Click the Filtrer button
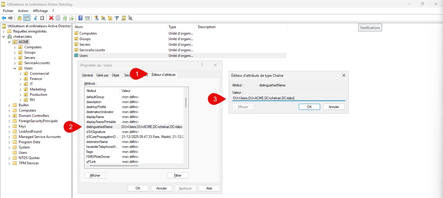The width and height of the screenshot is (443, 198). tap(178, 175)
